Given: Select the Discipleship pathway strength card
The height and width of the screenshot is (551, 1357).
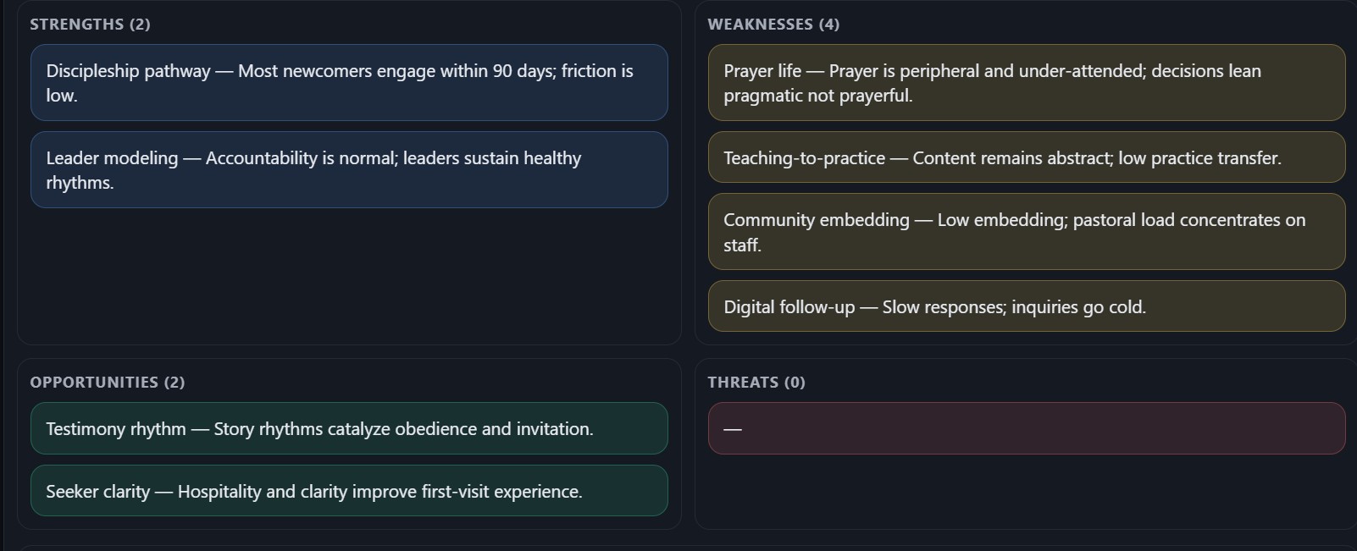Looking at the screenshot, I should click(349, 83).
